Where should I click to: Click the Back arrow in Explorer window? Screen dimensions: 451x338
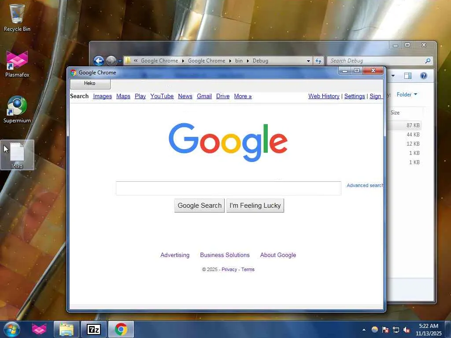pyautogui.click(x=99, y=61)
